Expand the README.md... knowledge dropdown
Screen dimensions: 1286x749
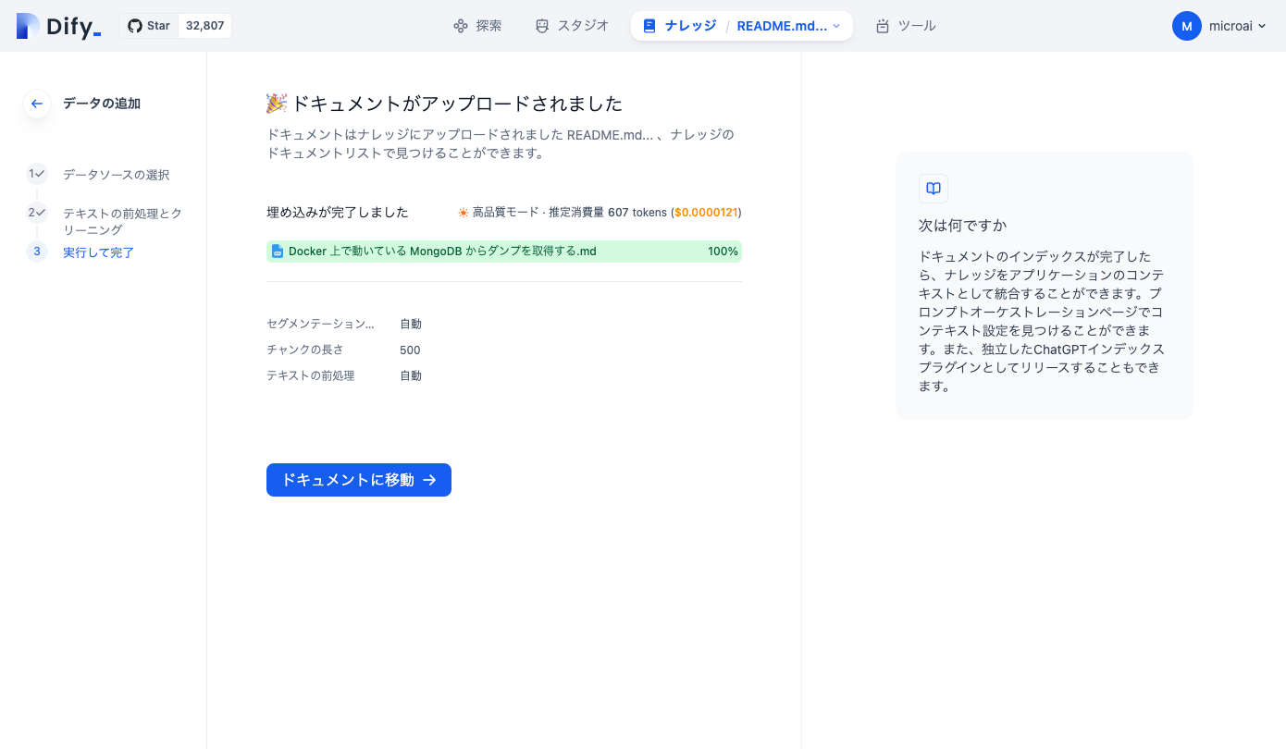tap(789, 26)
